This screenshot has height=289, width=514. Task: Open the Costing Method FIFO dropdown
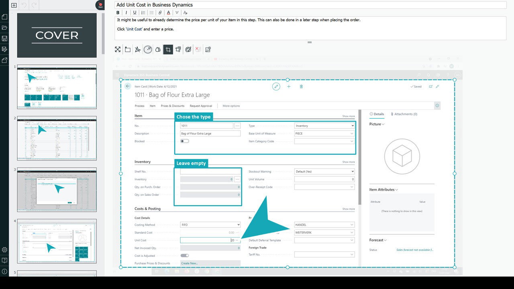click(210, 225)
